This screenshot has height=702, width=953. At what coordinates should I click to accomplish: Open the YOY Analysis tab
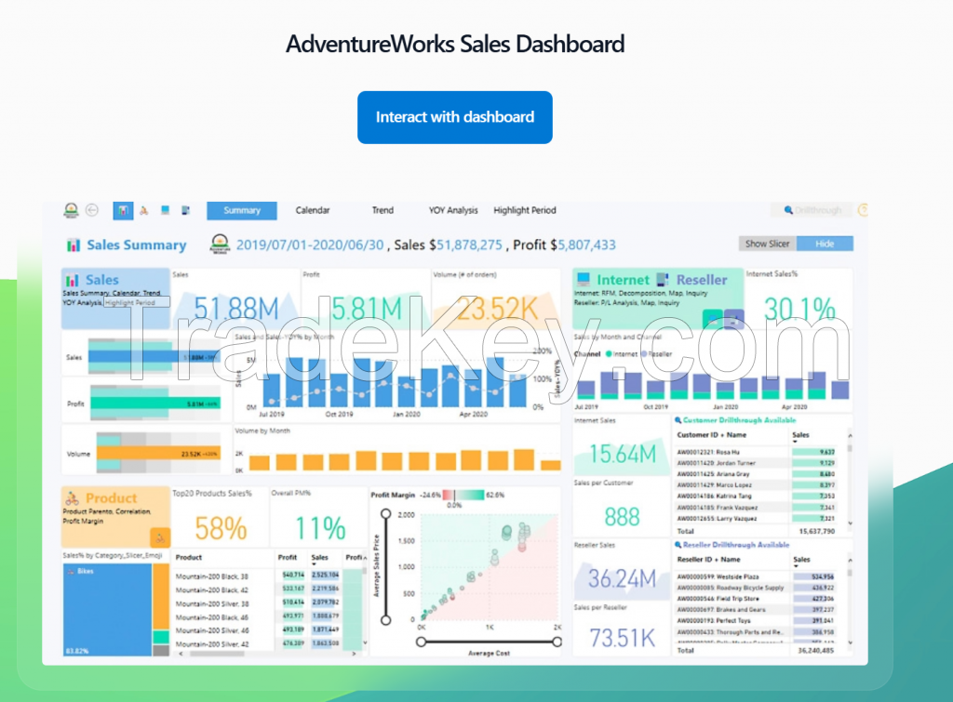[x=453, y=210]
